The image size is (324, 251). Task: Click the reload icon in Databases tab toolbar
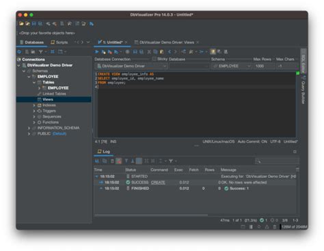(x=19, y=52)
